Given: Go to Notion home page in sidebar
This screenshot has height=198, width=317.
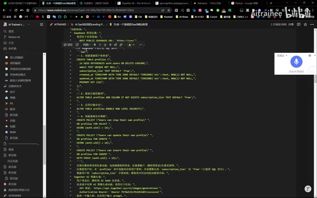Looking at the screenshot, I should [x=9, y=43].
